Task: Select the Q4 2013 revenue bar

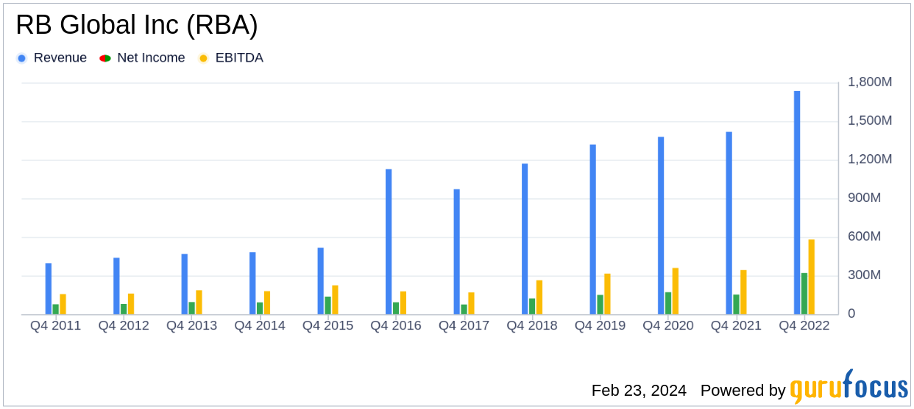Action: click(185, 284)
